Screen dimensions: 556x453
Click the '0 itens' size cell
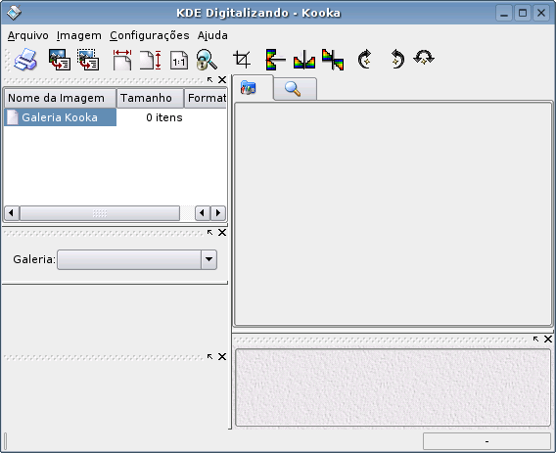tap(164, 117)
